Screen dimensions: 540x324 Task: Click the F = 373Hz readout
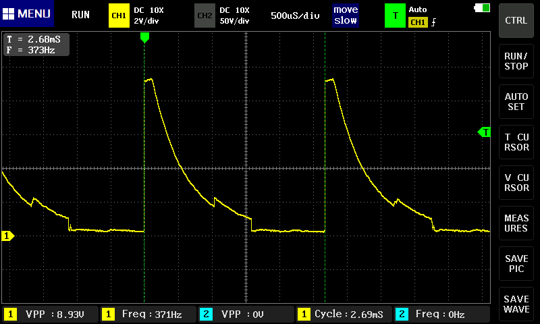point(30,50)
